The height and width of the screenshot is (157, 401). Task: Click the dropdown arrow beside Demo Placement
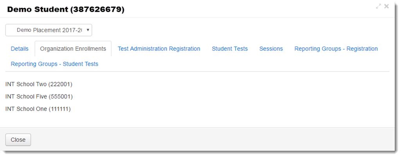(x=88, y=30)
